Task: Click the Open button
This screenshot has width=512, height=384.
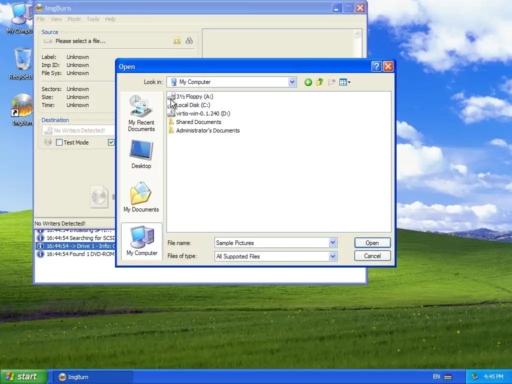Action: [x=372, y=243]
